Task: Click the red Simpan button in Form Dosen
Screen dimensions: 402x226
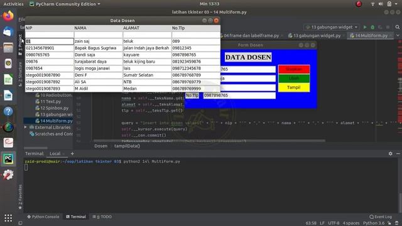Action: click(294, 69)
